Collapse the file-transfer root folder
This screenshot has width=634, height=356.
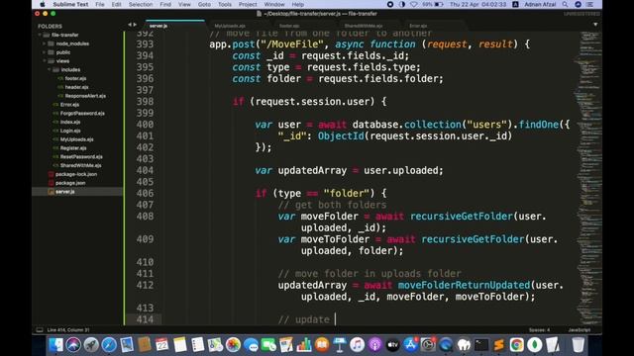[x=40, y=36]
